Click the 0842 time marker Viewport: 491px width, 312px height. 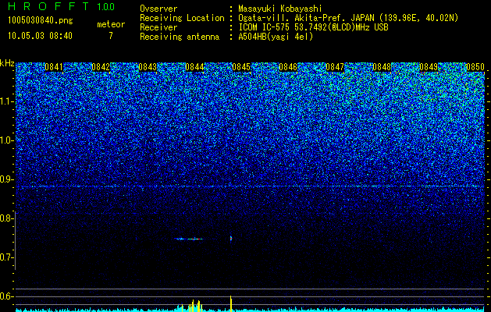point(101,67)
